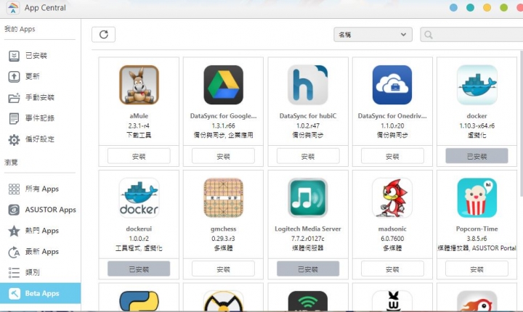Install DataSync for hubiC

pyautogui.click(x=308, y=156)
